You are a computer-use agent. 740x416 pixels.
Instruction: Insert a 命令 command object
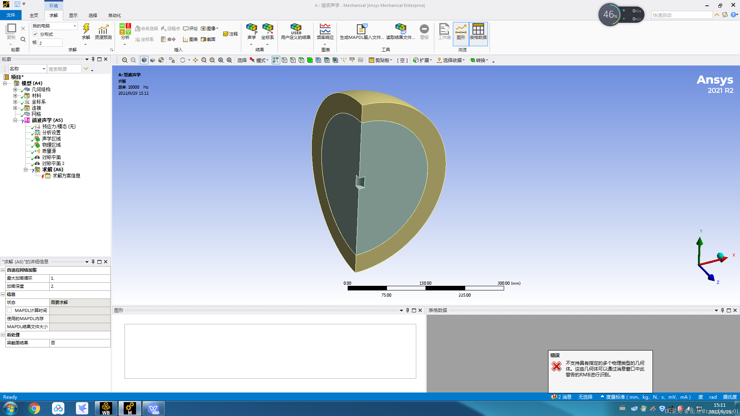tap(168, 39)
